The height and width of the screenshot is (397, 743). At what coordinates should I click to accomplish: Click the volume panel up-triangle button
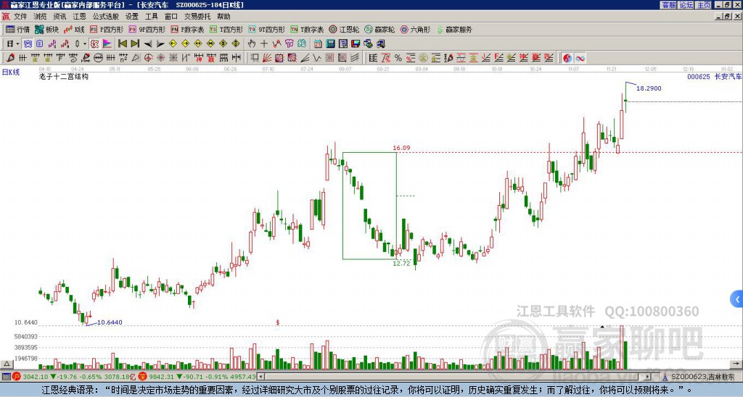6,364
